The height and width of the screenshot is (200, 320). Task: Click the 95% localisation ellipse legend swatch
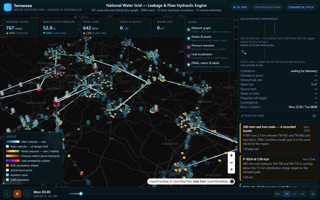tap(7, 165)
